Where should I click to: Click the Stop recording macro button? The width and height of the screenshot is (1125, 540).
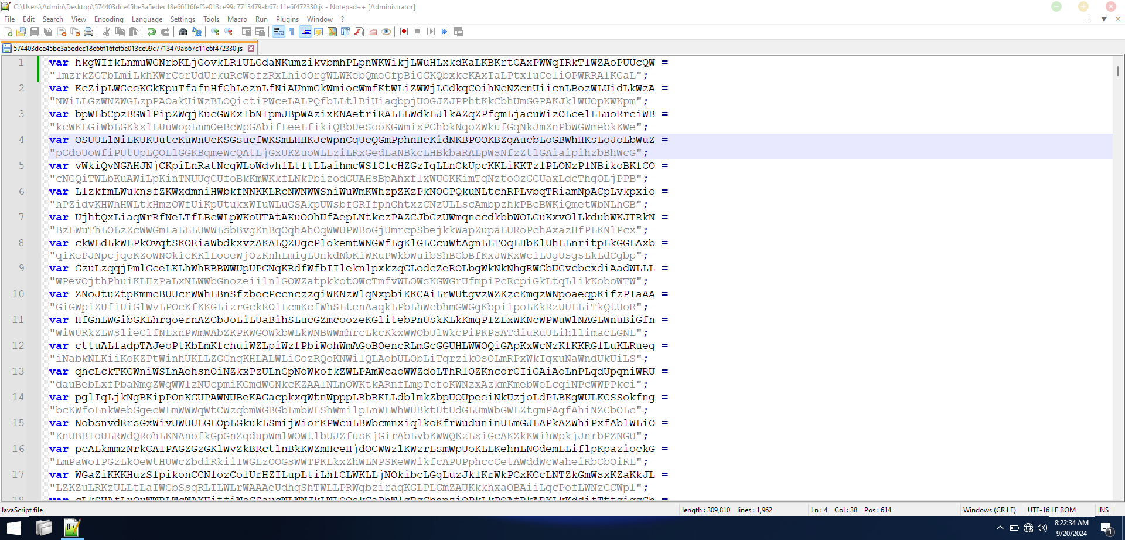coord(418,32)
